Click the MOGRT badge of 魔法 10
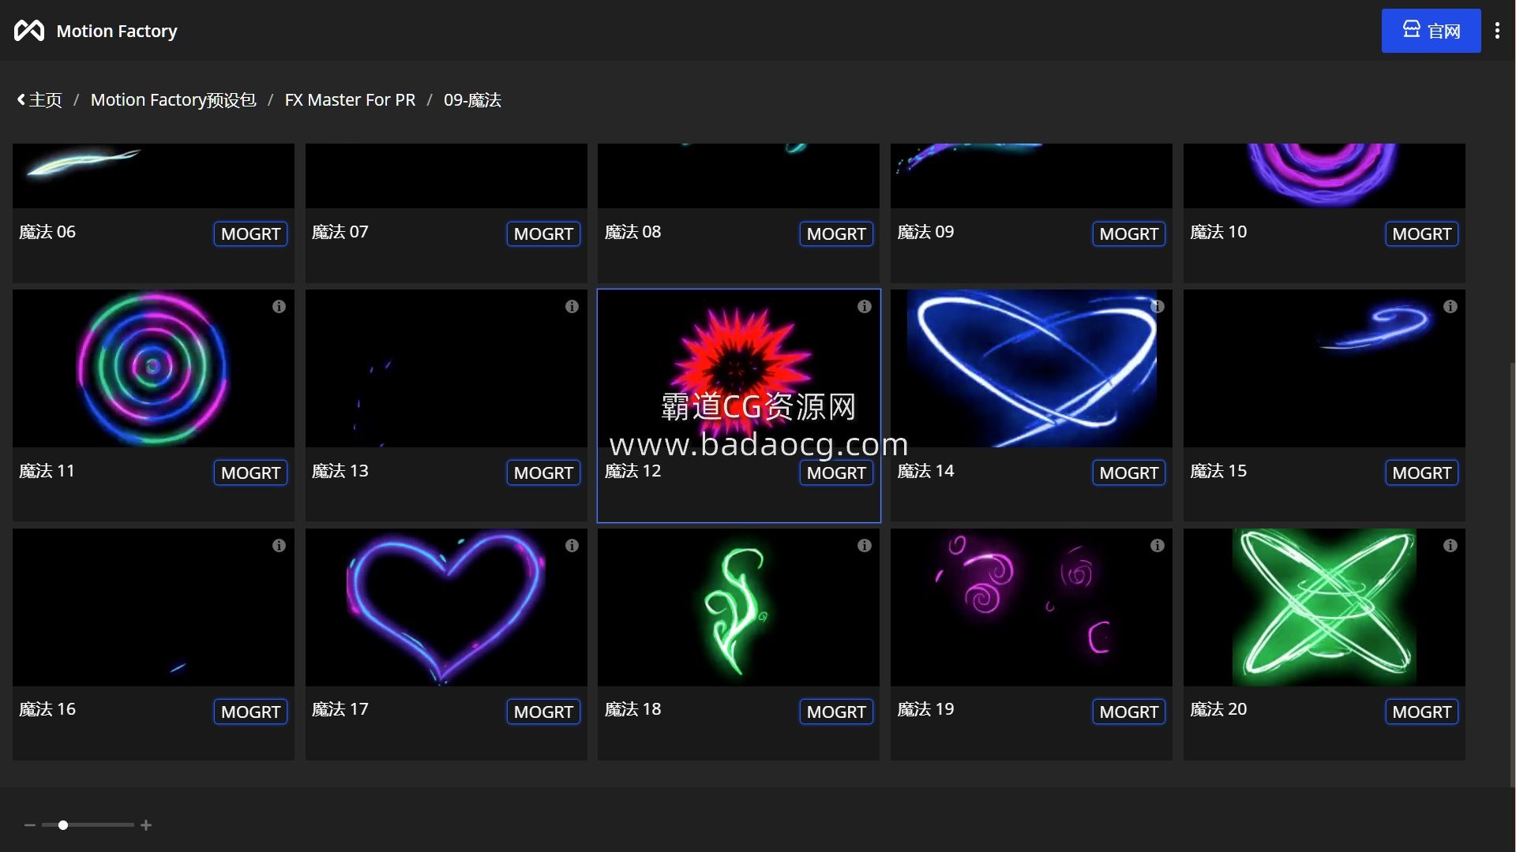Viewport: 1516px width, 852px height. point(1422,234)
